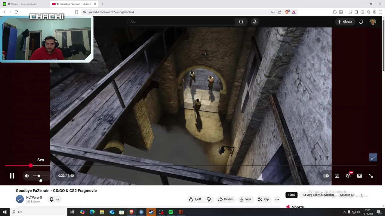Viewport: 385px width, 216px height.
Task: Switch the player to theater mode
Action: [359, 176]
